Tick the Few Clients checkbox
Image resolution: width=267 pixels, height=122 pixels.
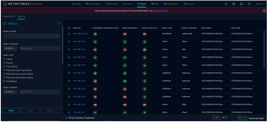pyautogui.click(x=4, y=66)
